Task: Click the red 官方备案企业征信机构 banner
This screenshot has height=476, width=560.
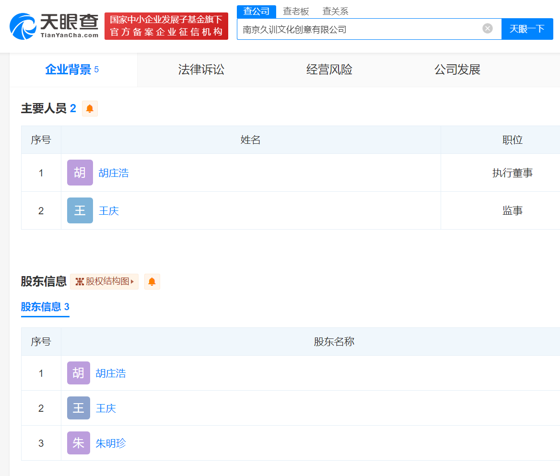Action: pyautogui.click(x=166, y=26)
